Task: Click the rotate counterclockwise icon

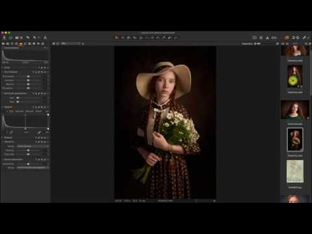Action: tap(294, 38)
